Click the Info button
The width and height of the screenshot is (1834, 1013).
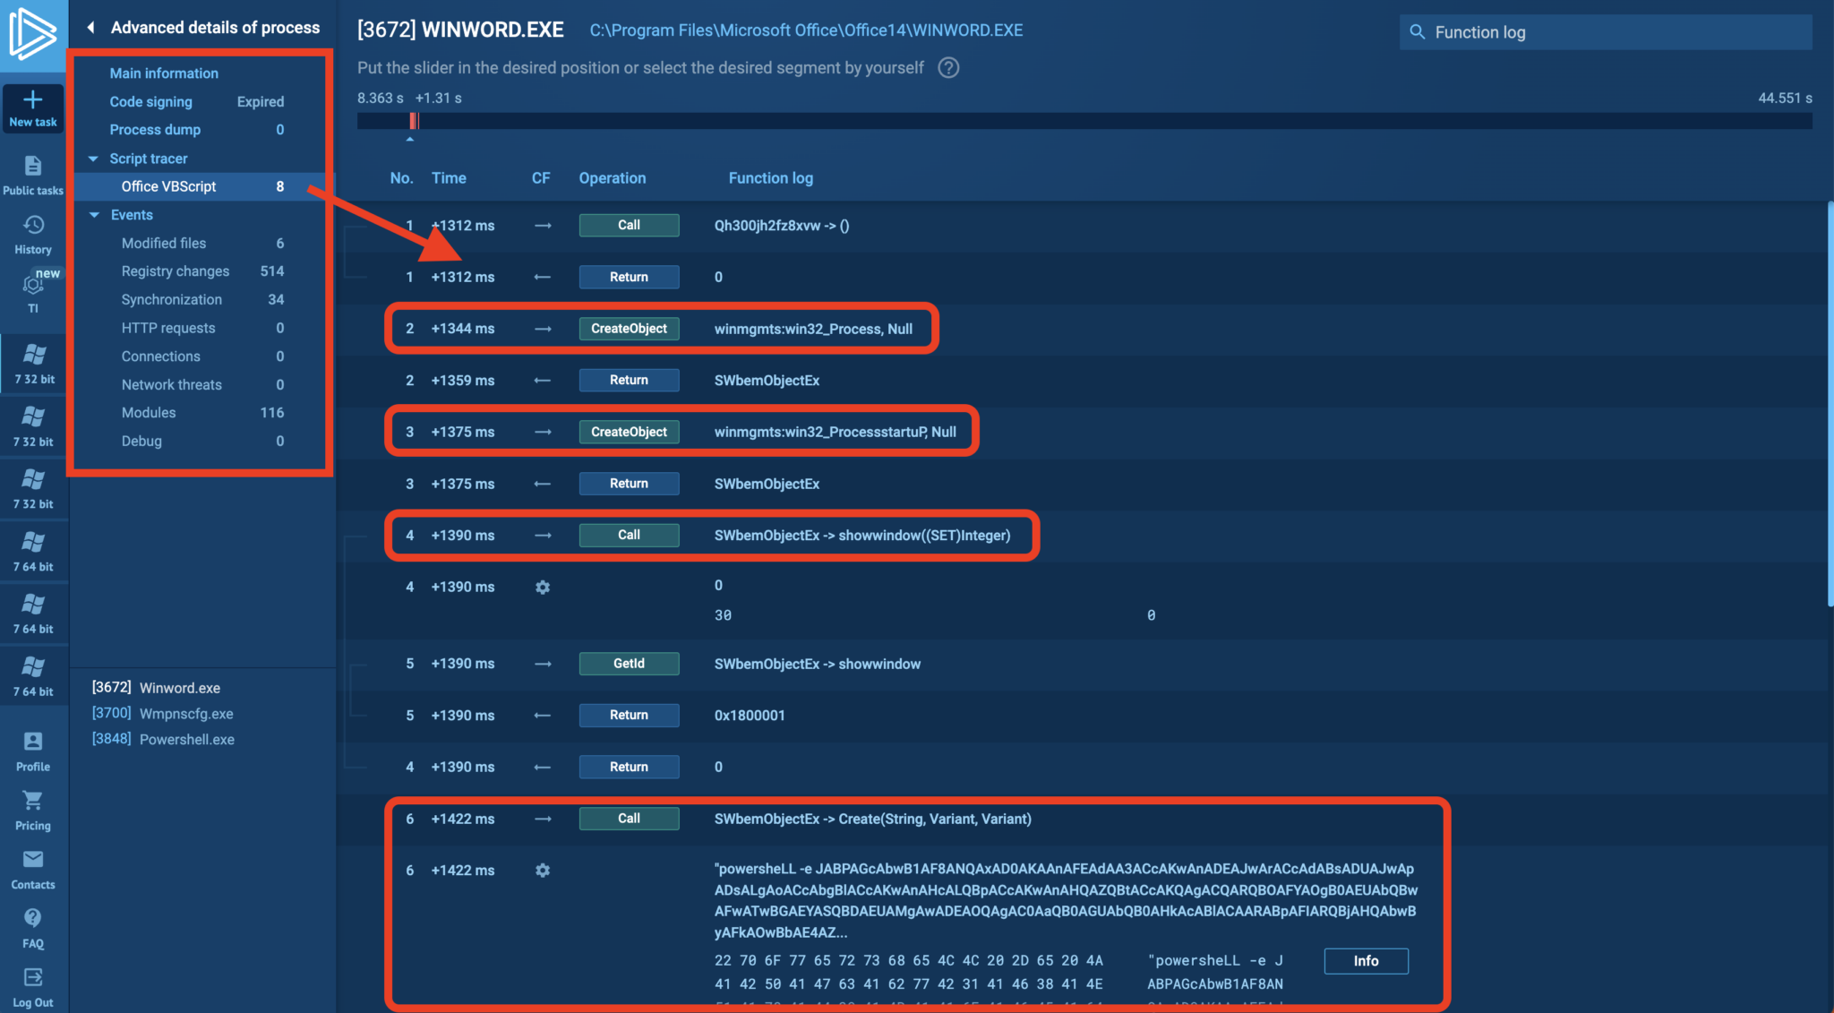click(x=1366, y=961)
